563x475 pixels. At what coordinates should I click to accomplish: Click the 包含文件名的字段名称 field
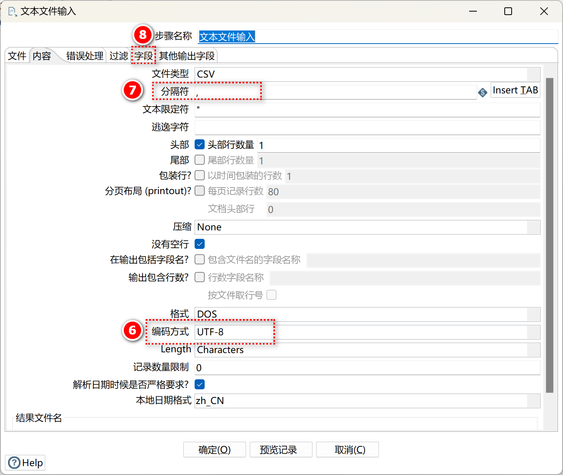point(423,260)
